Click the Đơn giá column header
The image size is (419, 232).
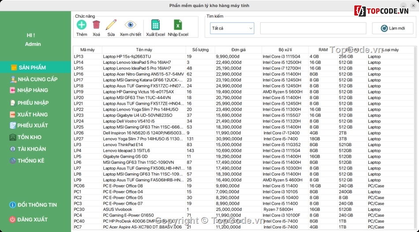point(238,50)
